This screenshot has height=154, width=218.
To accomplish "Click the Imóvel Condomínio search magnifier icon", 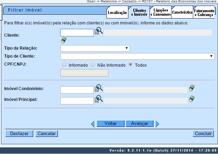I will point(99,88).
